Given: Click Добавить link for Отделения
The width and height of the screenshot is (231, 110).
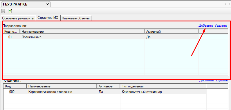Looking at the screenshot, I should pos(206,80).
